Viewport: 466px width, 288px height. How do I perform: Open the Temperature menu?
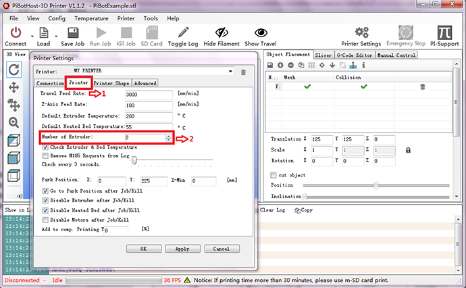(91, 18)
